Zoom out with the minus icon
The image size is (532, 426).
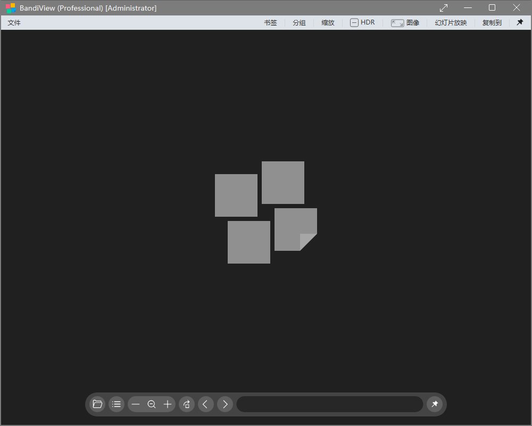[136, 404]
